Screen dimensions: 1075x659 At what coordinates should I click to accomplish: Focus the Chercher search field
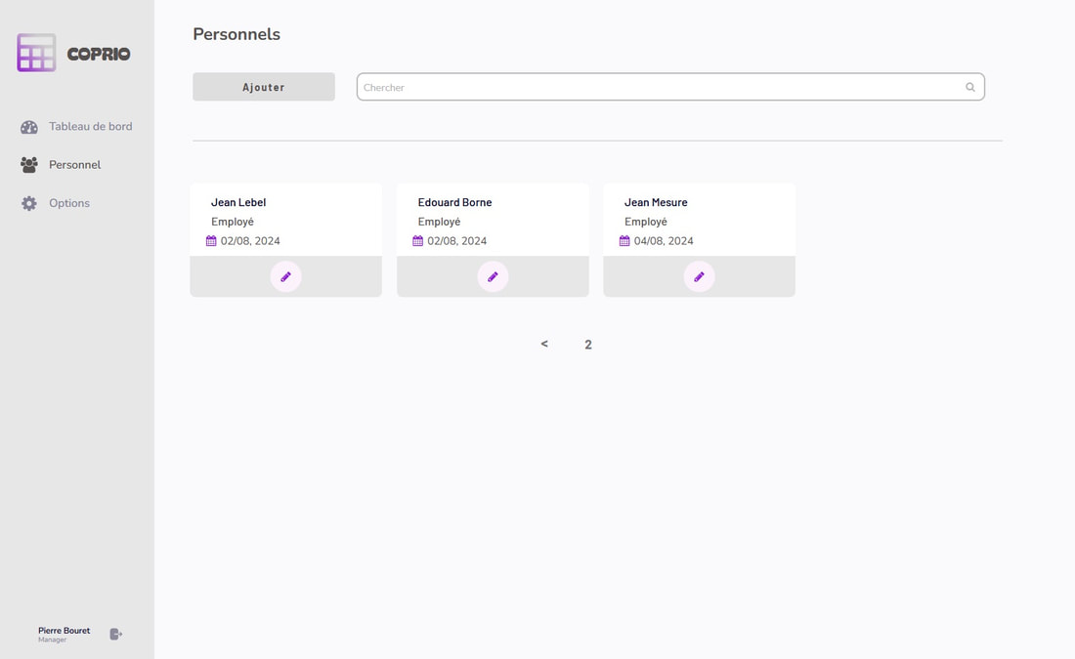point(660,87)
